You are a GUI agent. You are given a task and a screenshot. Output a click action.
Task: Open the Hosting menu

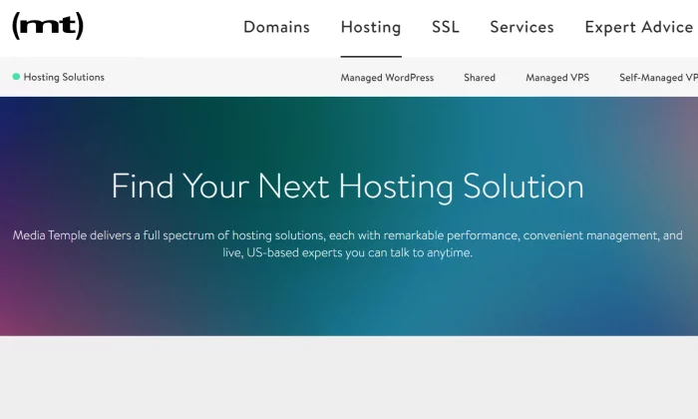click(371, 27)
